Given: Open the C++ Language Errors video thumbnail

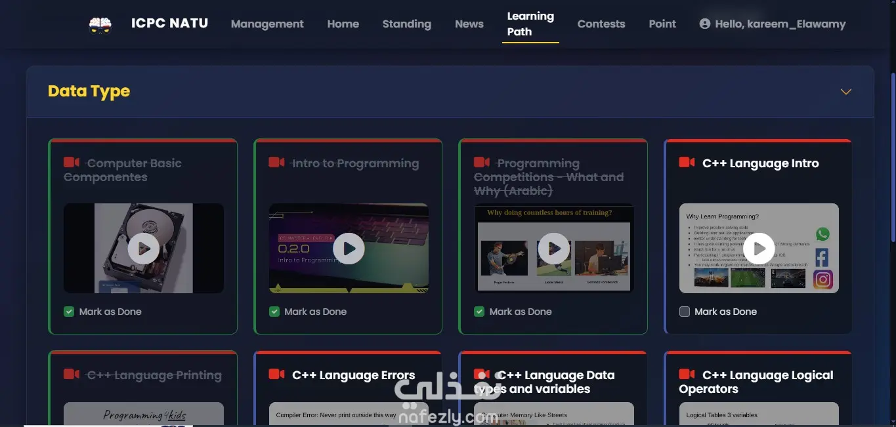Looking at the screenshot, I should (x=349, y=414).
